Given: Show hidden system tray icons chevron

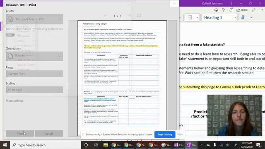Looking at the screenshot, I should pyautogui.click(x=202, y=145).
